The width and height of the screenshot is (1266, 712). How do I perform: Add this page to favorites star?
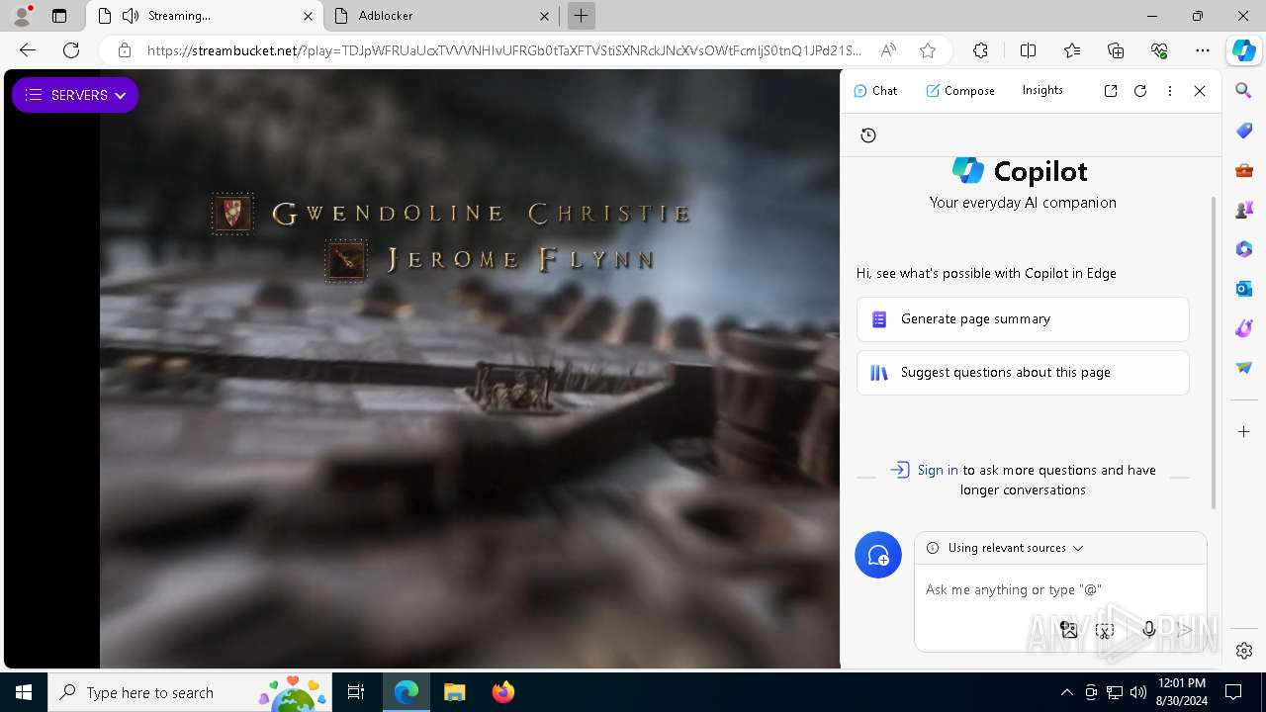927,50
